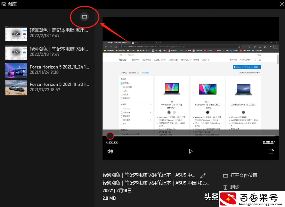Close the gallery window
285x207 pixels.
click(282, 4)
